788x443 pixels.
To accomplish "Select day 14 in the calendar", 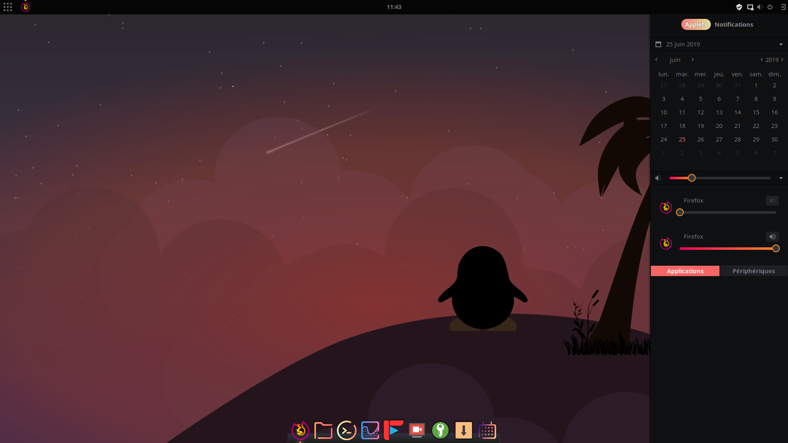I will click(738, 112).
